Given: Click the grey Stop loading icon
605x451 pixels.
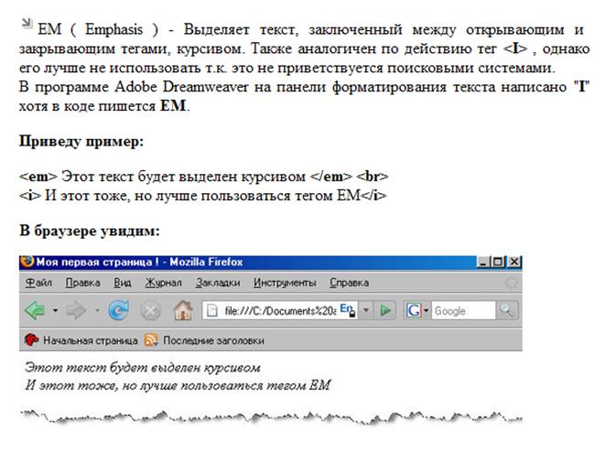Looking at the screenshot, I should point(150,310).
